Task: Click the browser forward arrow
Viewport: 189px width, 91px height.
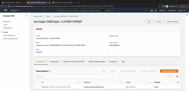Action: 6,6
